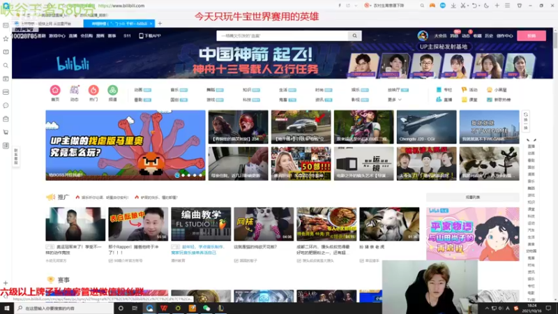Open 游戏中心 in top navigation
This screenshot has height=314, width=558.
tap(57, 36)
